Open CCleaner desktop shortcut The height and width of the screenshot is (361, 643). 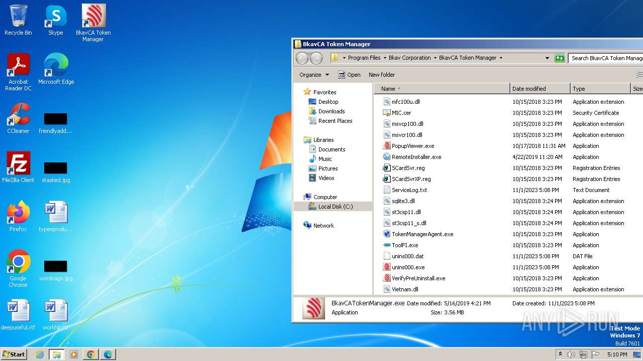point(18,118)
